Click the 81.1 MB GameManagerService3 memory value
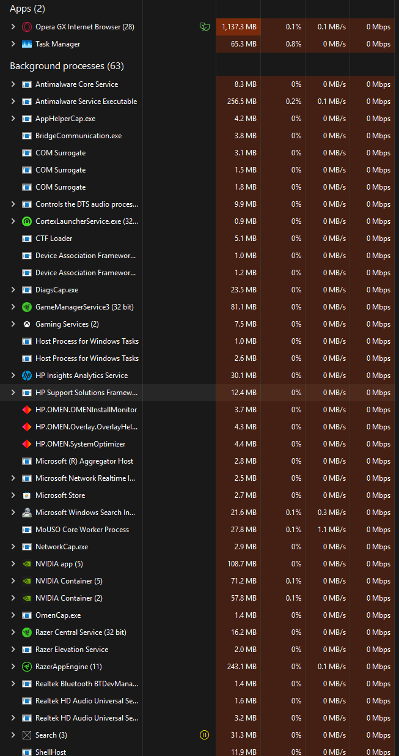 [243, 307]
